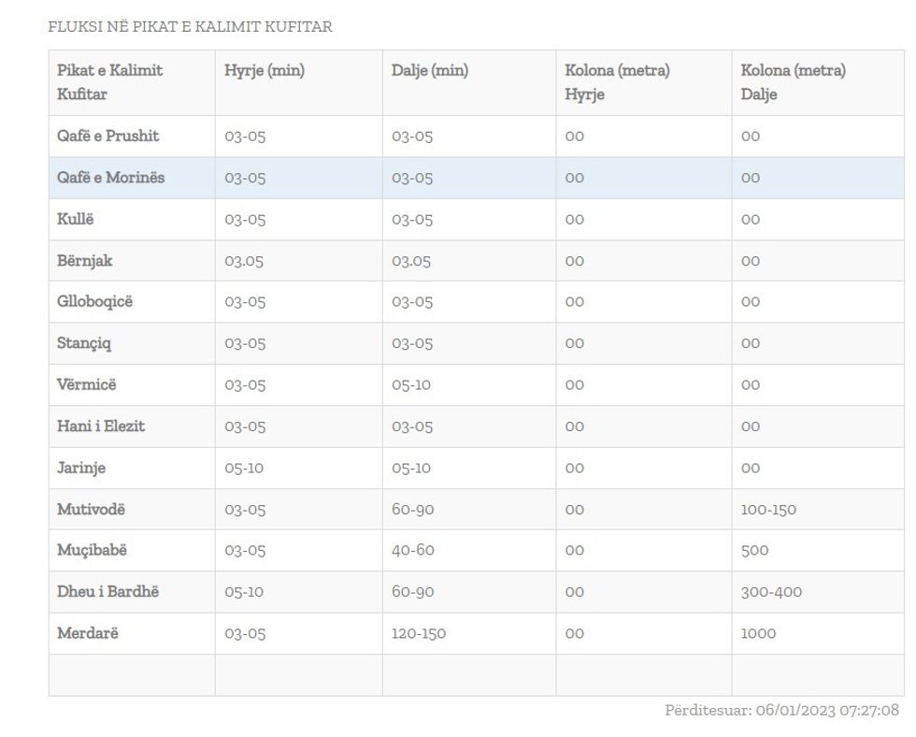Screen dimensions: 916x737
Task: Click the Mutivodë row label
Action: (x=91, y=510)
